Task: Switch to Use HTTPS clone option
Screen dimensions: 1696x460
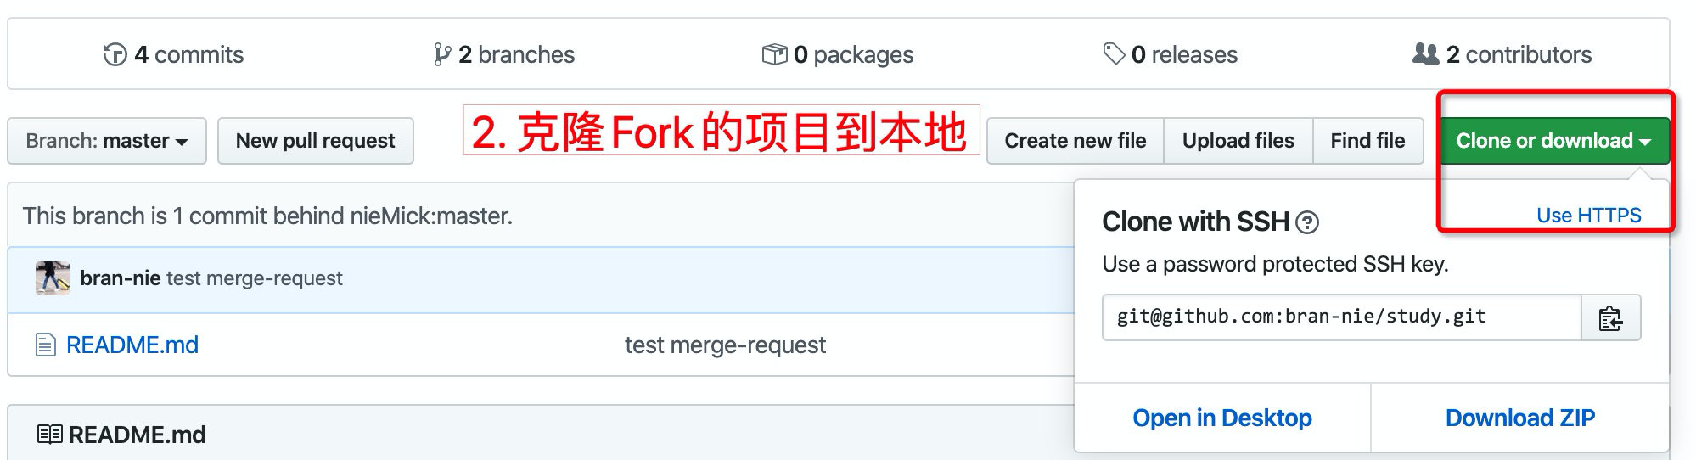Action: 1588,216
